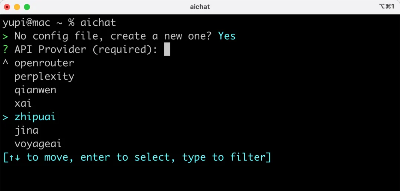This screenshot has width=400, height=191.
Task: Choose perplexity from the provider list
Action: (x=44, y=77)
